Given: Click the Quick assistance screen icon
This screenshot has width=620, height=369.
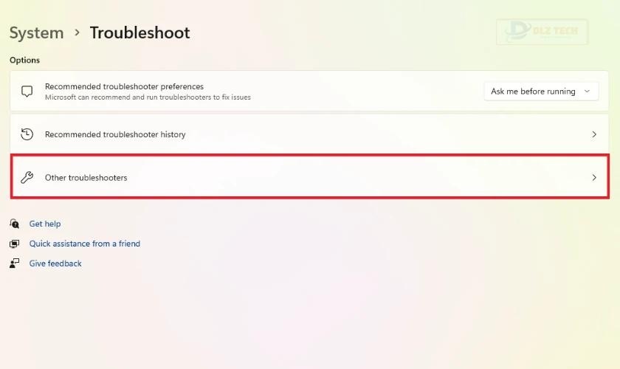Looking at the screenshot, I should point(14,244).
